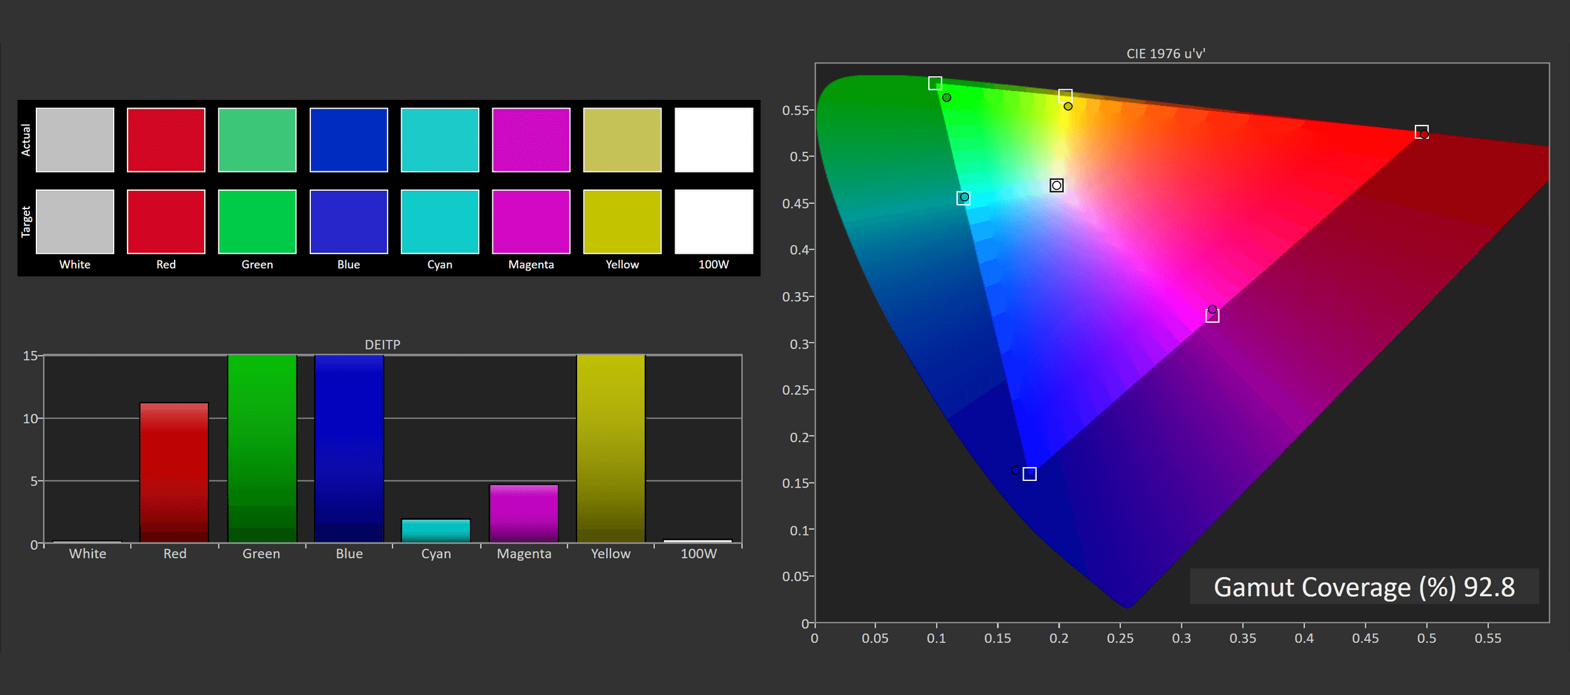This screenshot has width=1570, height=695.
Task: Click the Gamut Coverage (%) 92.8 label
Action: (x=1363, y=587)
